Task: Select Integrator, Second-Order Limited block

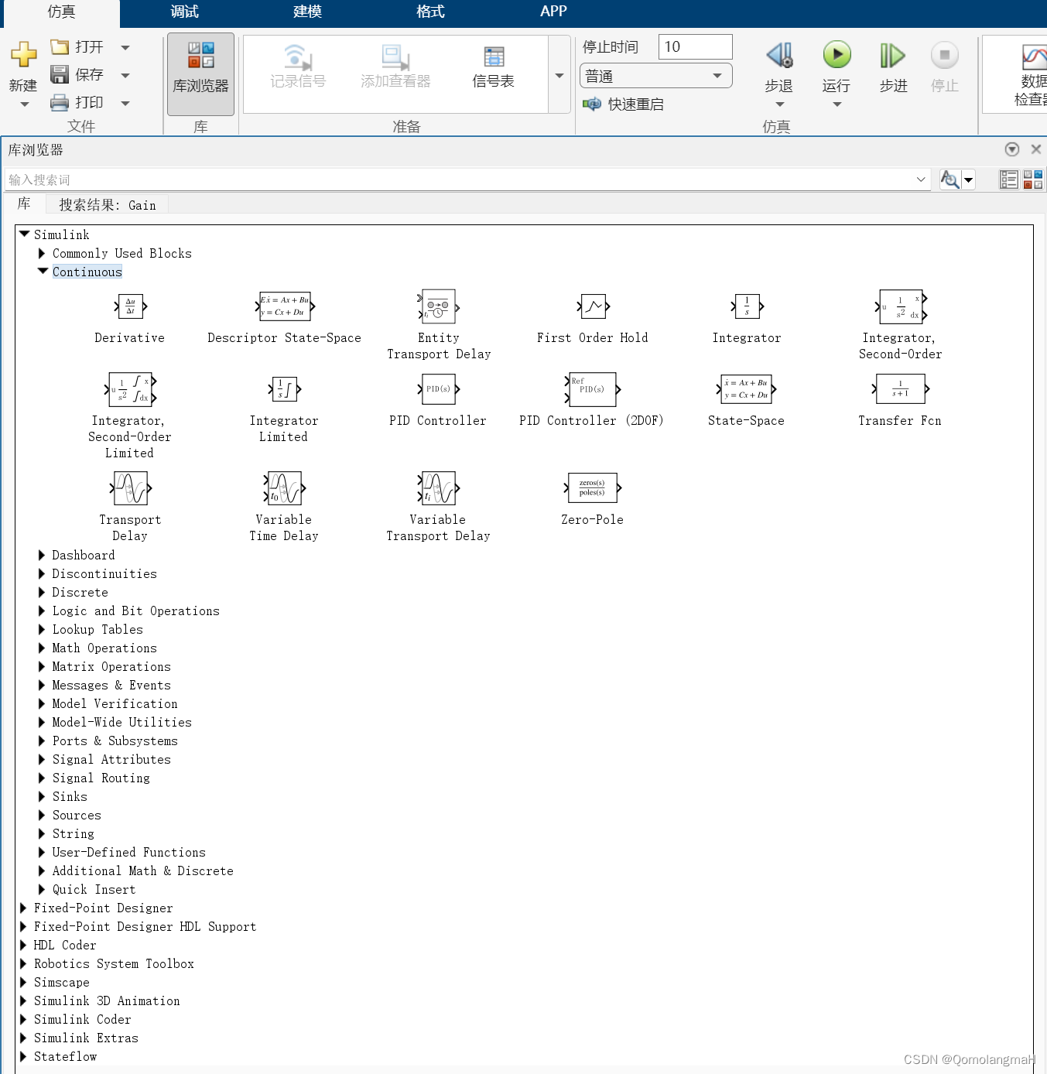Action: [130, 389]
